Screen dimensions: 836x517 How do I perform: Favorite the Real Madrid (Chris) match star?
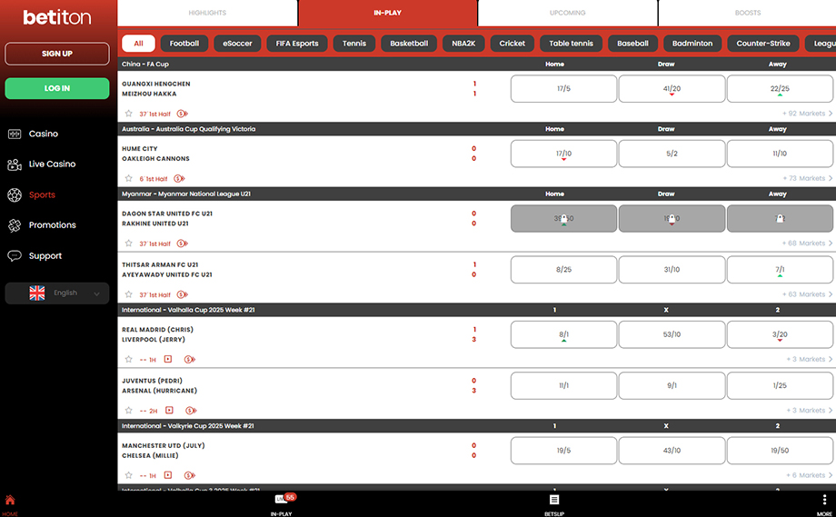tap(128, 359)
